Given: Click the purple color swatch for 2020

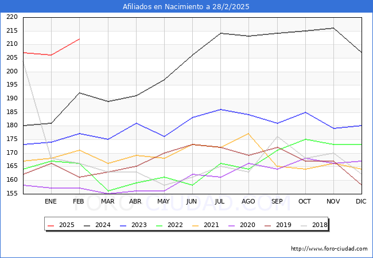Looking at the screenshot, I should click(232, 225).
